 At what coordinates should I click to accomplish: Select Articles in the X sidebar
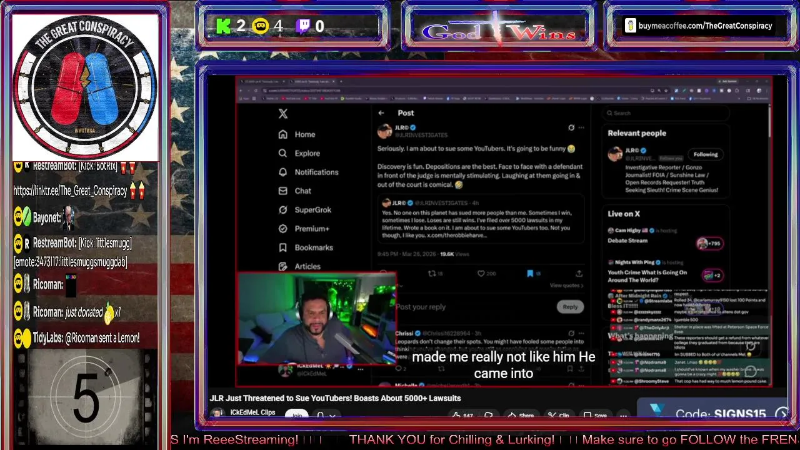click(x=299, y=266)
